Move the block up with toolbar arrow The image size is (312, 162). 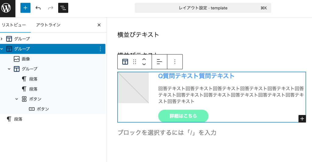144,59
